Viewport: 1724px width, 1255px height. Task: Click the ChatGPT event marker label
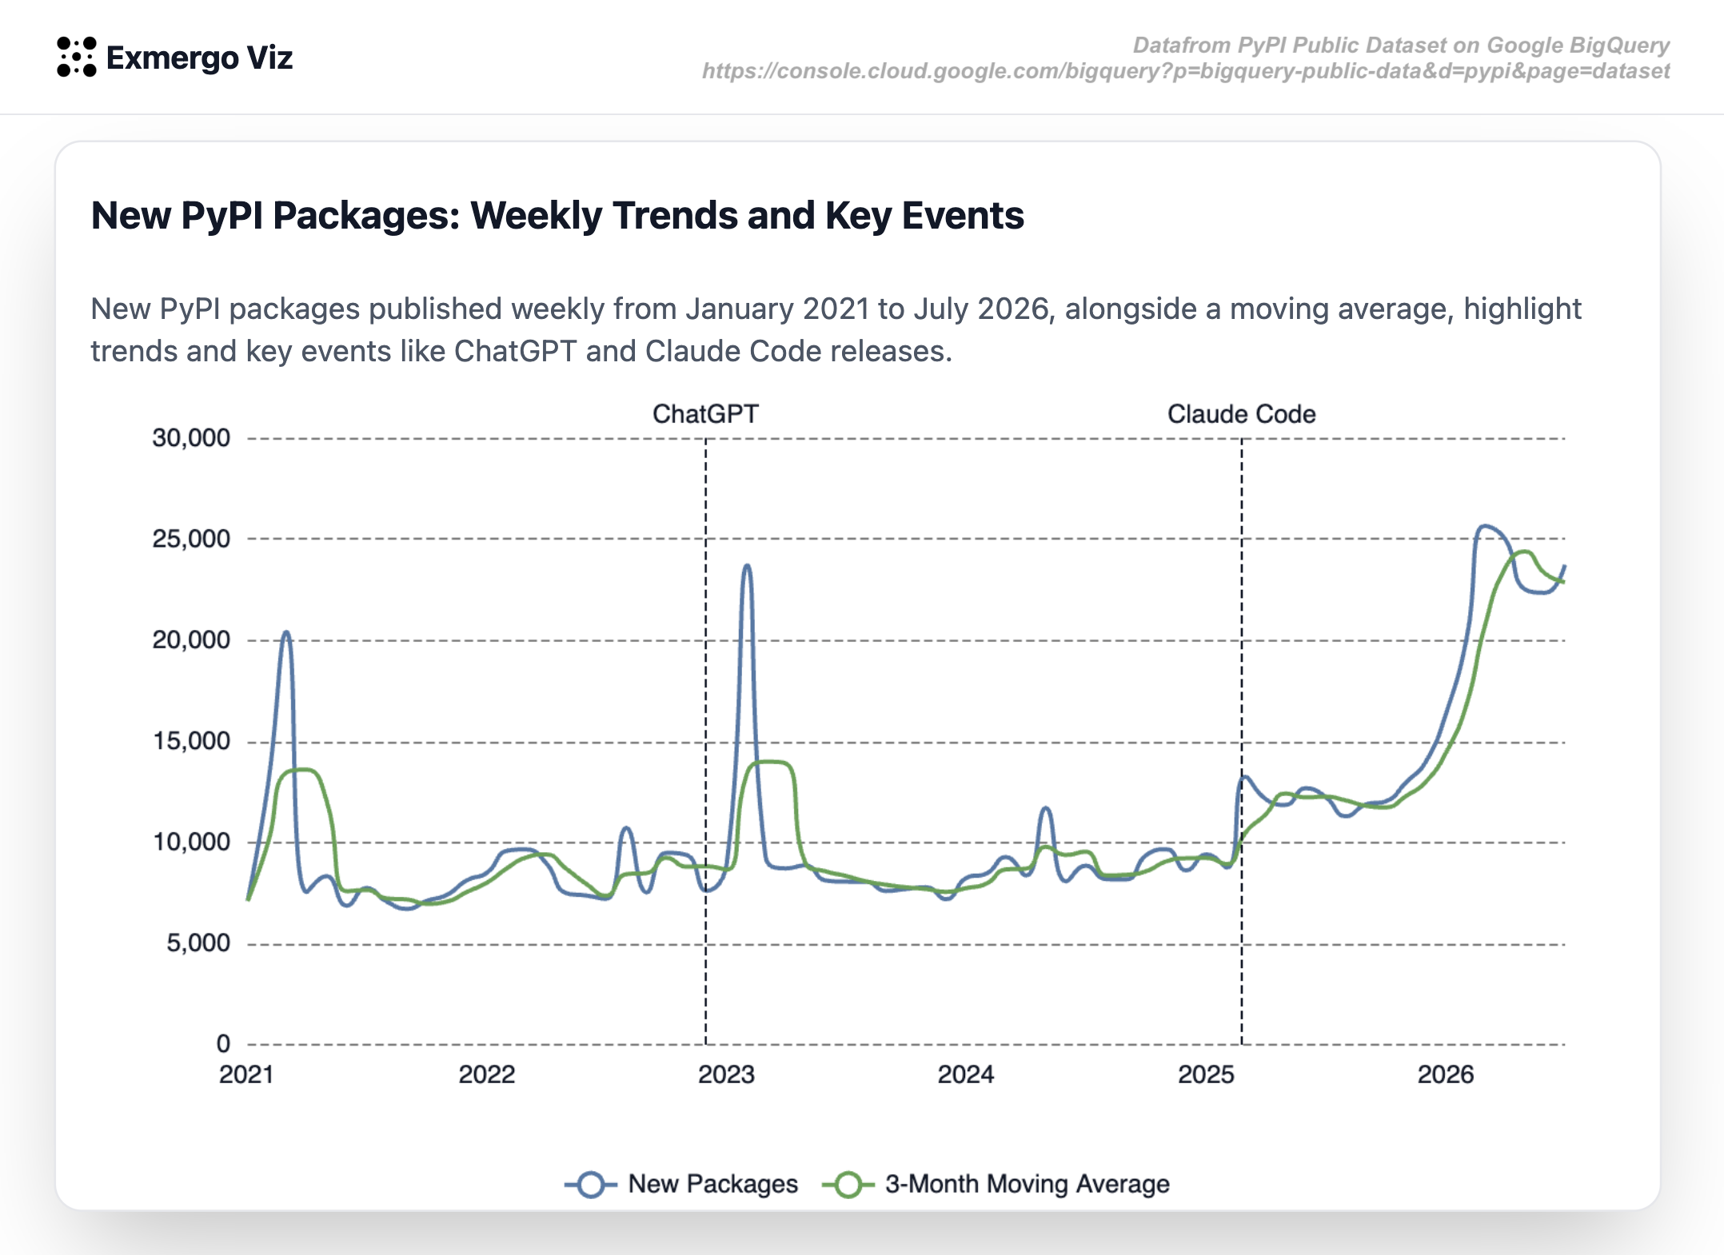coord(705,414)
